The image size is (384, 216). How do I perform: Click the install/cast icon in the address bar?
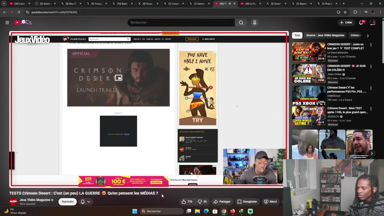click(x=338, y=12)
